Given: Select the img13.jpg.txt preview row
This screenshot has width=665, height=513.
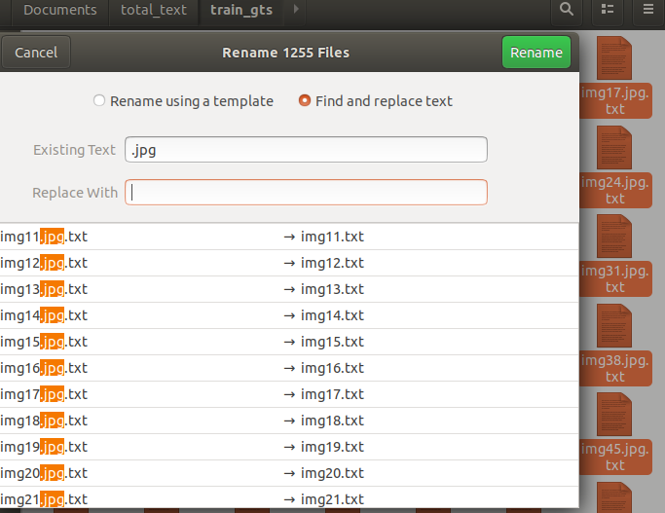Looking at the screenshot, I should tap(289, 289).
